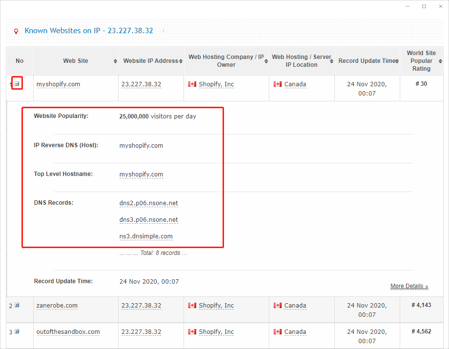The width and height of the screenshot is (449, 349).
Task: Sort table by Web Site column arrows
Action: 115,61
